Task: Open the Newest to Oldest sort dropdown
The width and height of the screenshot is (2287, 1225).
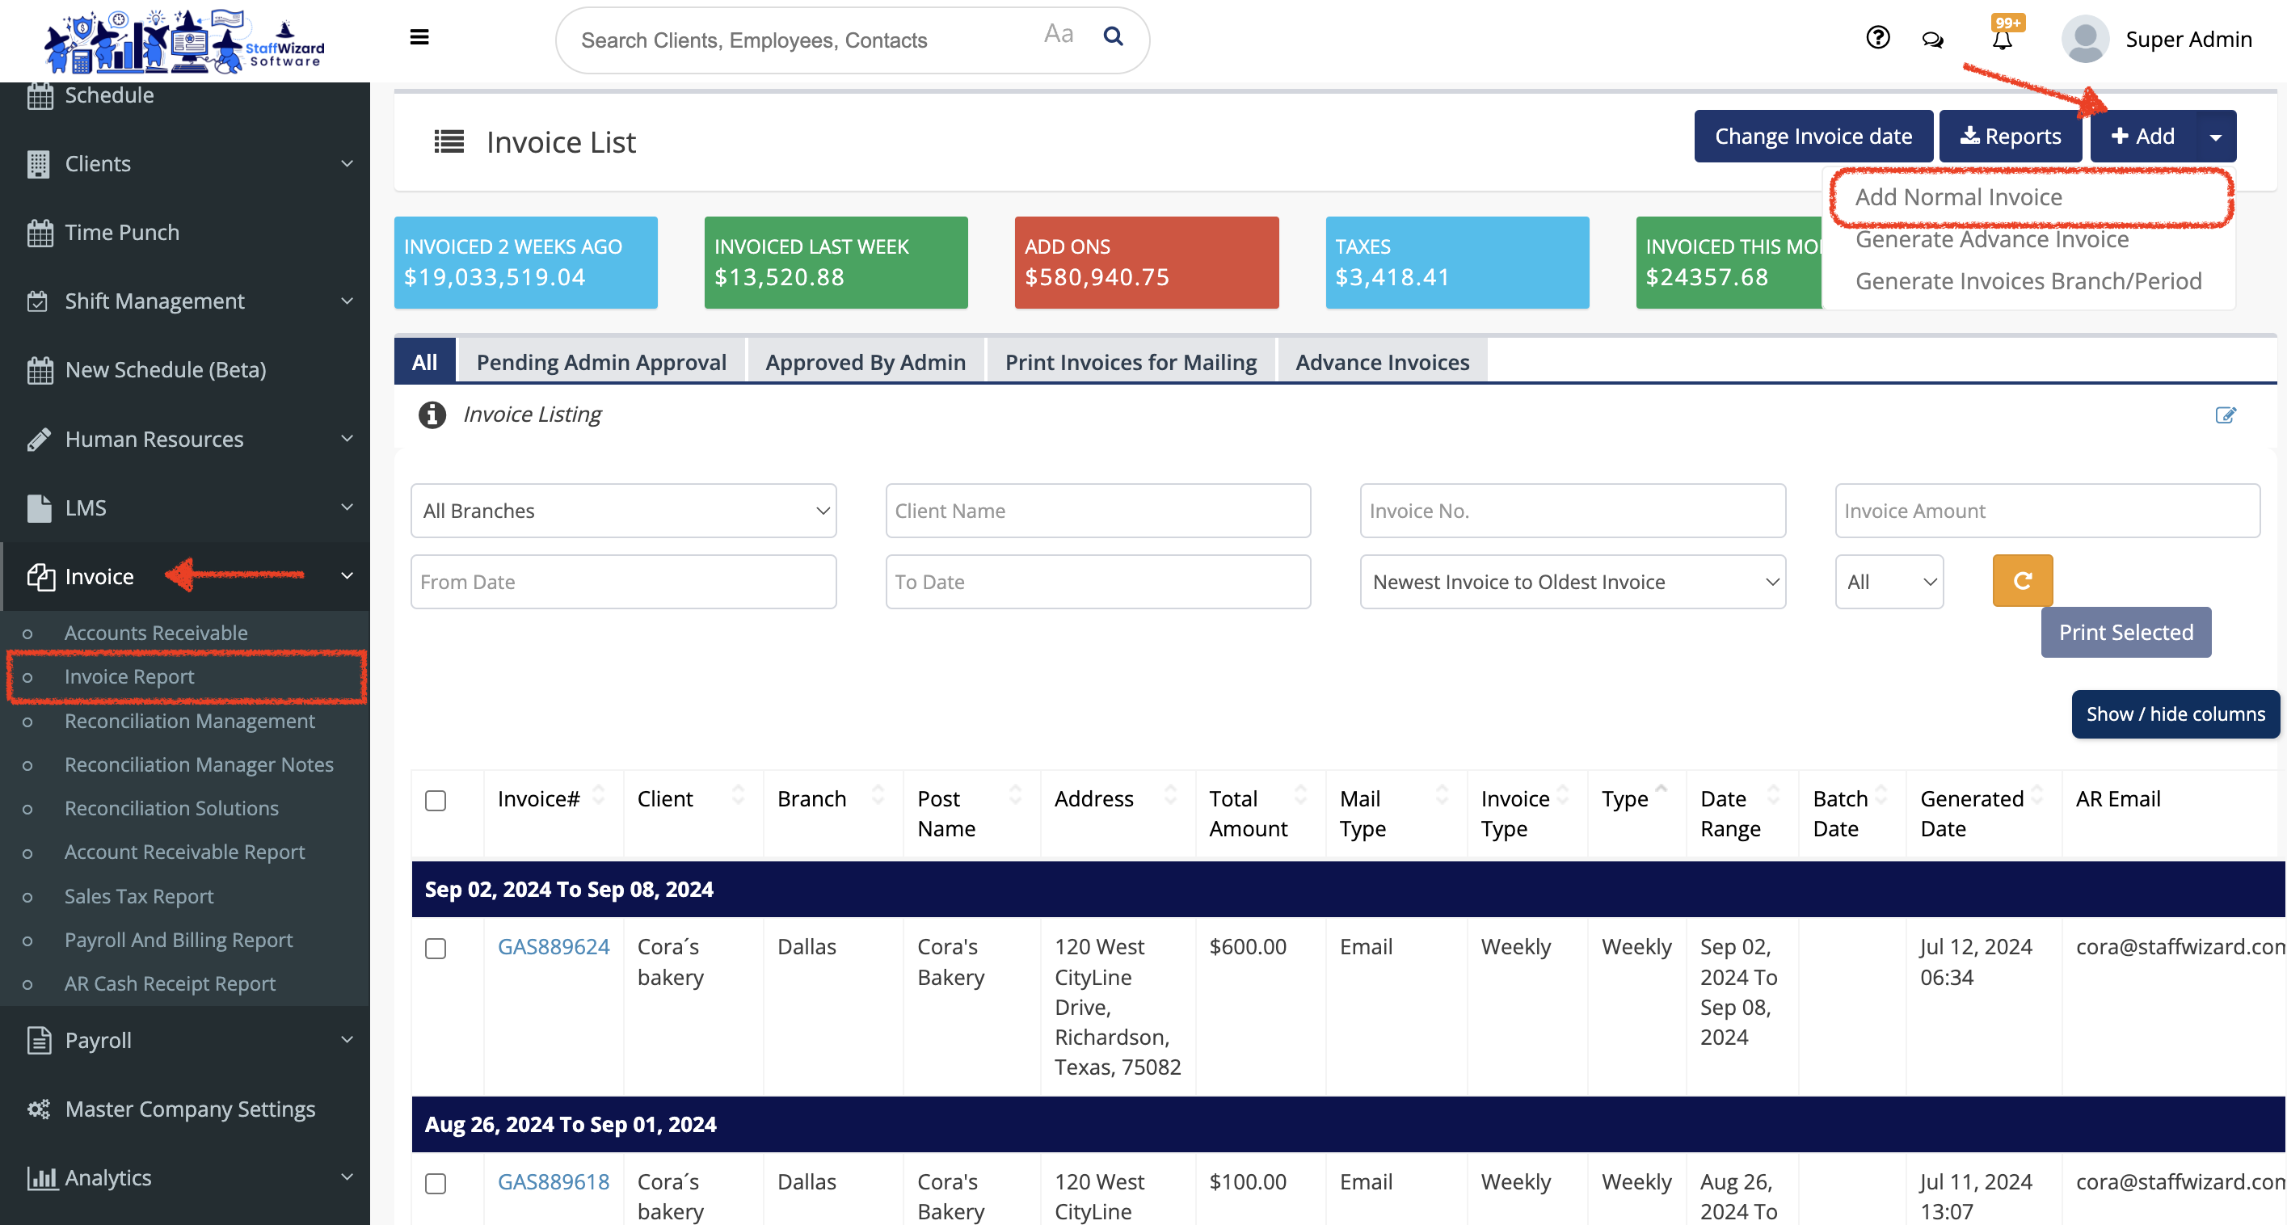Action: point(1572,580)
